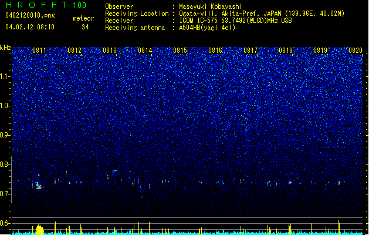The image size is (369, 235).
Task: Select the ICOM IC-575 receiver text
Action: click(235, 21)
